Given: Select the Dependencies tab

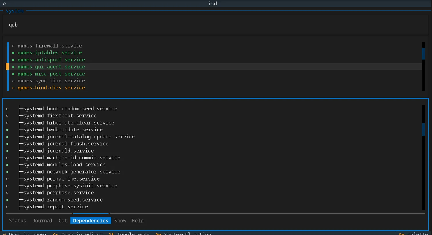Looking at the screenshot, I should pyautogui.click(x=91, y=221).
